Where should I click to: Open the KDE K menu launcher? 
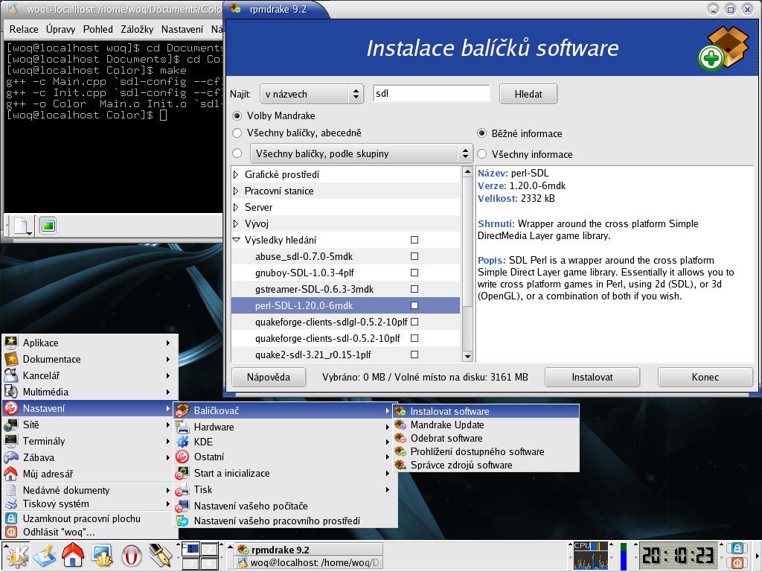coord(17,556)
